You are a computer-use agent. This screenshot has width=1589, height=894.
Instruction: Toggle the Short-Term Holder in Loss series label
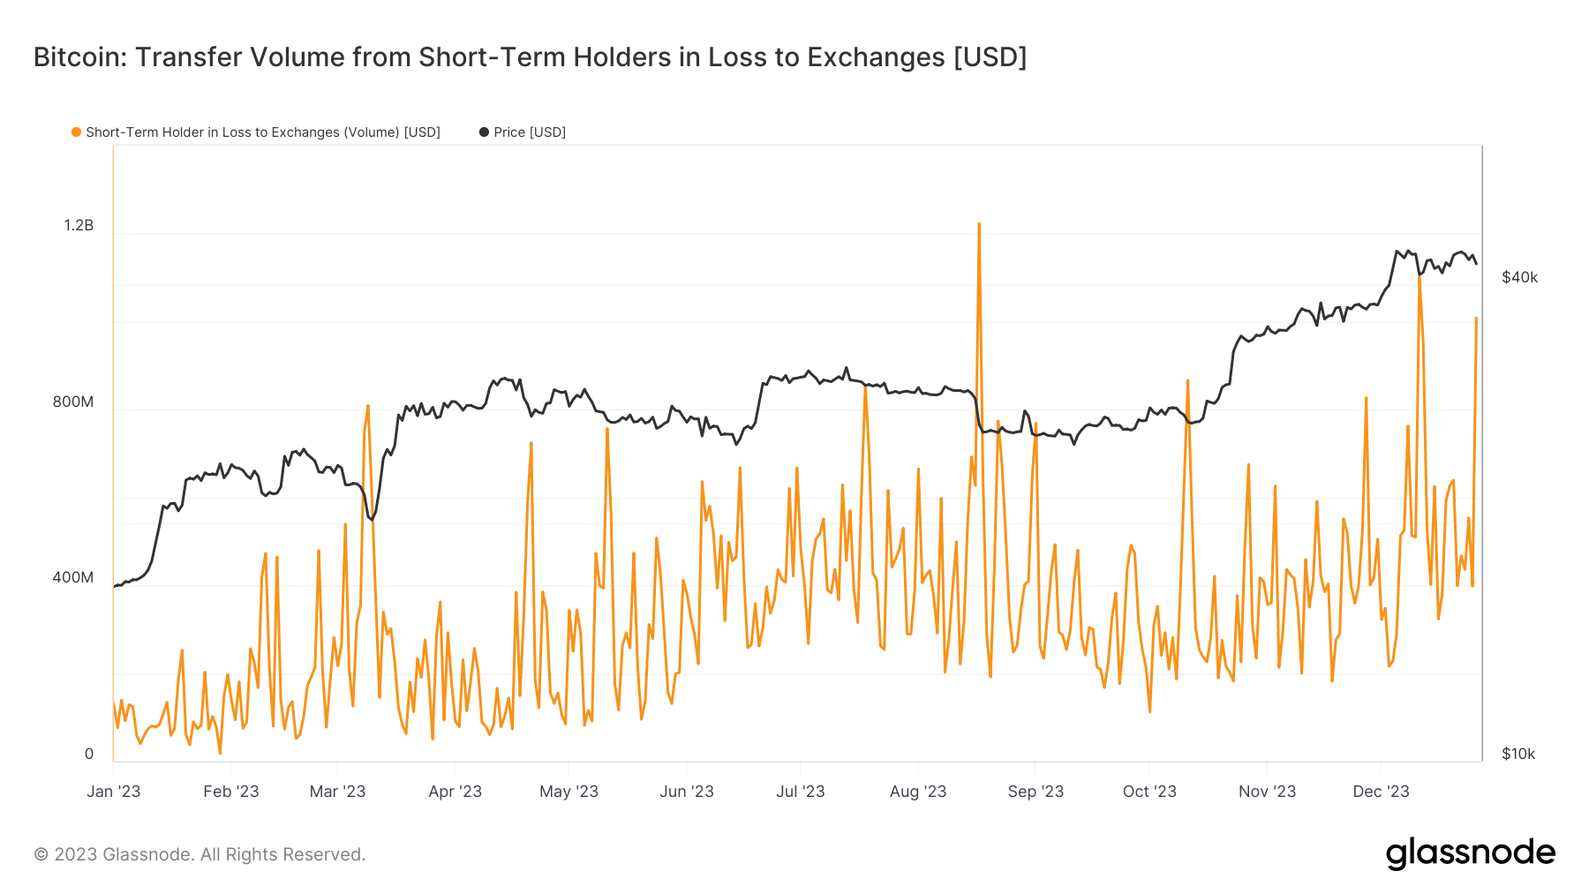tap(263, 132)
